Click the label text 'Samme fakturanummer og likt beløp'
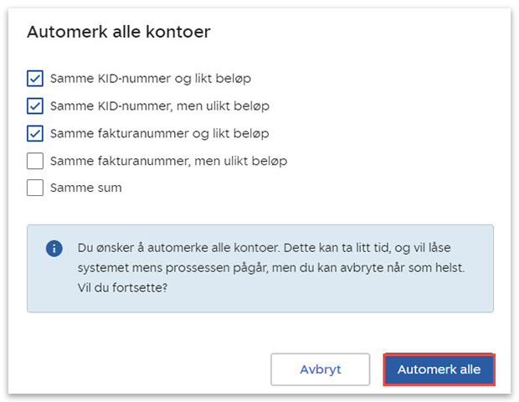 coord(159,133)
